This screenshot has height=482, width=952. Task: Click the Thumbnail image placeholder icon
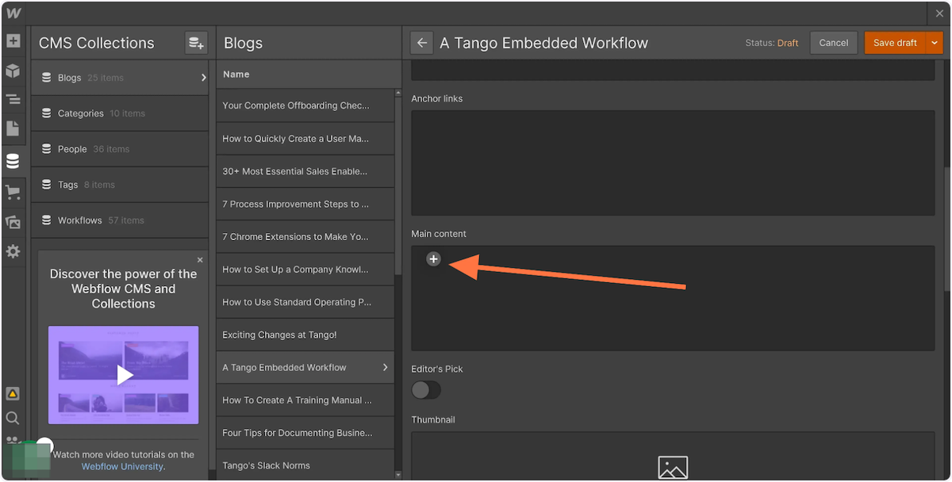(x=673, y=467)
